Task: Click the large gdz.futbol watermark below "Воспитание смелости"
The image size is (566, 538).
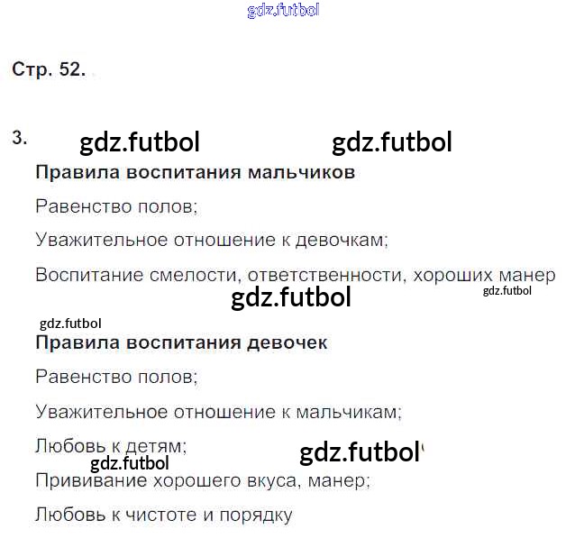Action: [x=291, y=298]
